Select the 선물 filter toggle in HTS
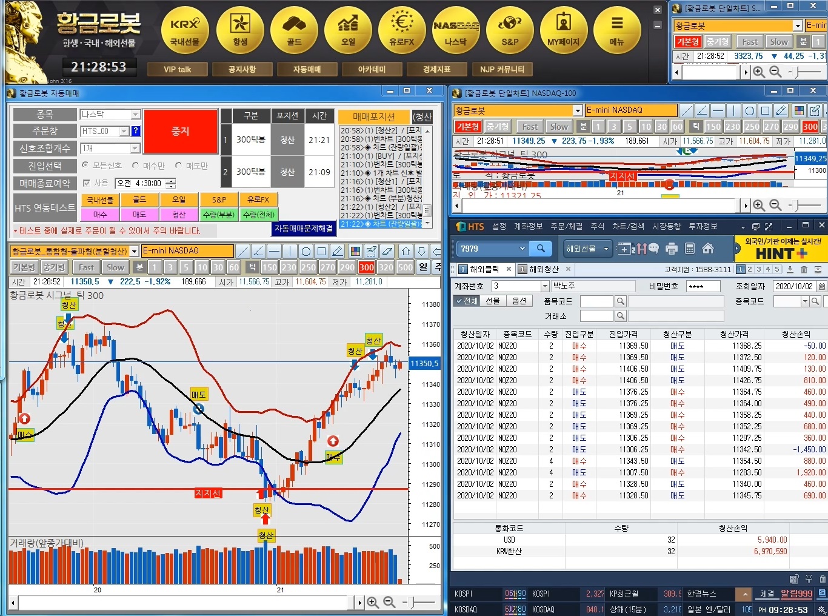Viewport: 828px width, 616px height. [493, 301]
